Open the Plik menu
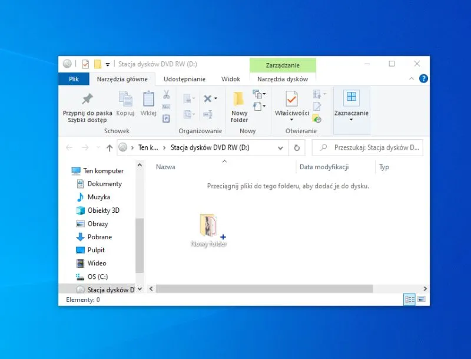The image size is (471, 359). coord(74,79)
